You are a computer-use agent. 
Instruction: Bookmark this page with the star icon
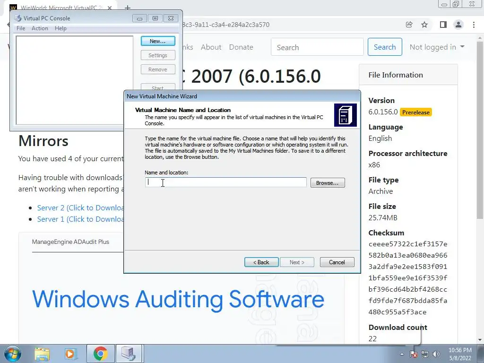[x=424, y=25]
